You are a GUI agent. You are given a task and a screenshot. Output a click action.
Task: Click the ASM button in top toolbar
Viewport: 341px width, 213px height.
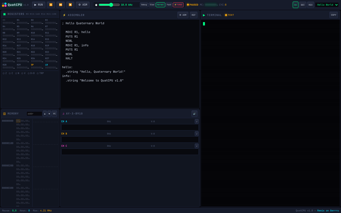[x=83, y=5]
